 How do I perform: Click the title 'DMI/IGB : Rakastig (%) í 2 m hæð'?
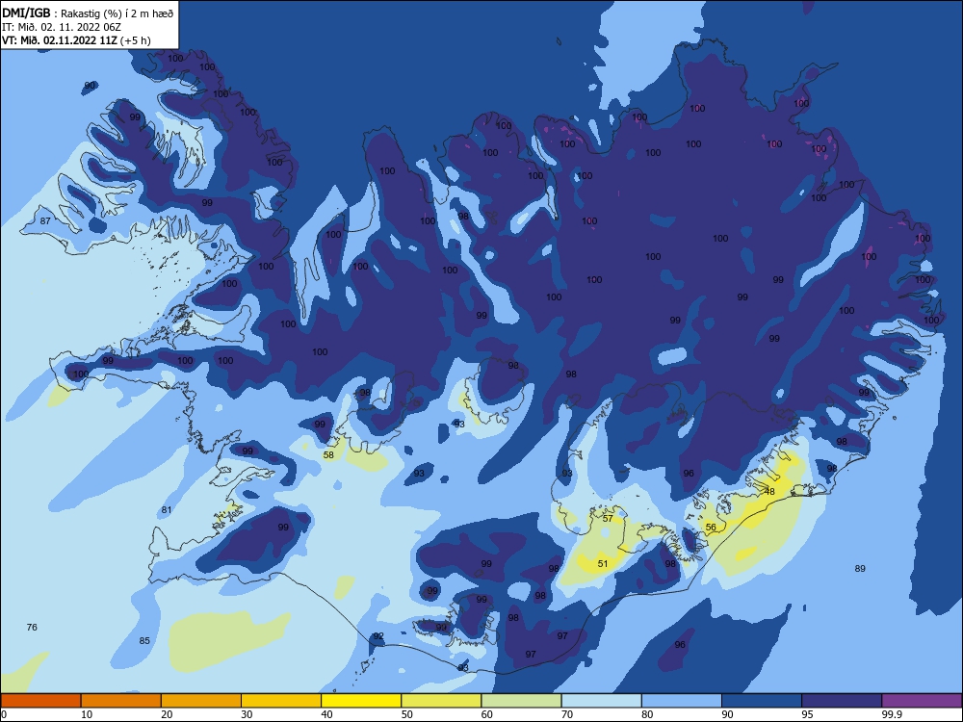click(x=88, y=13)
